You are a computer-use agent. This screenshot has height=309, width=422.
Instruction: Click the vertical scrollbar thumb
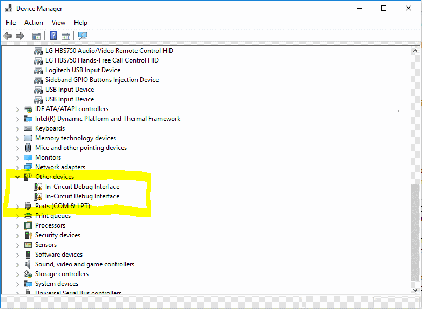point(415,232)
